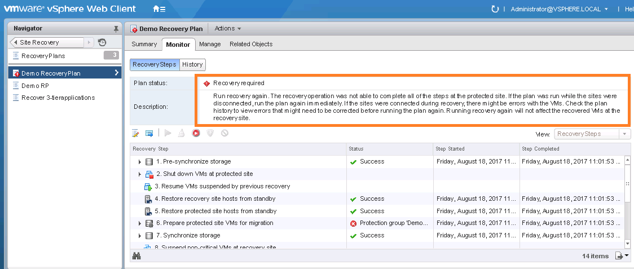Open the Navigator history icon
The image size is (634, 269).
click(x=102, y=42)
